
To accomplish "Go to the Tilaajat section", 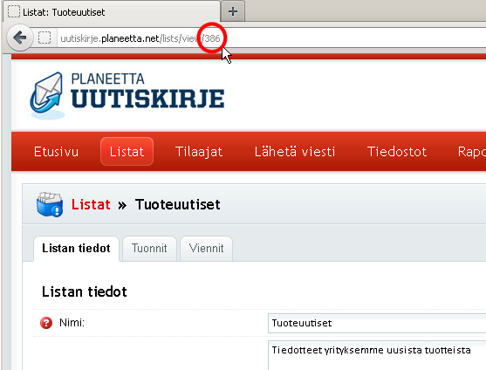I will (x=199, y=152).
